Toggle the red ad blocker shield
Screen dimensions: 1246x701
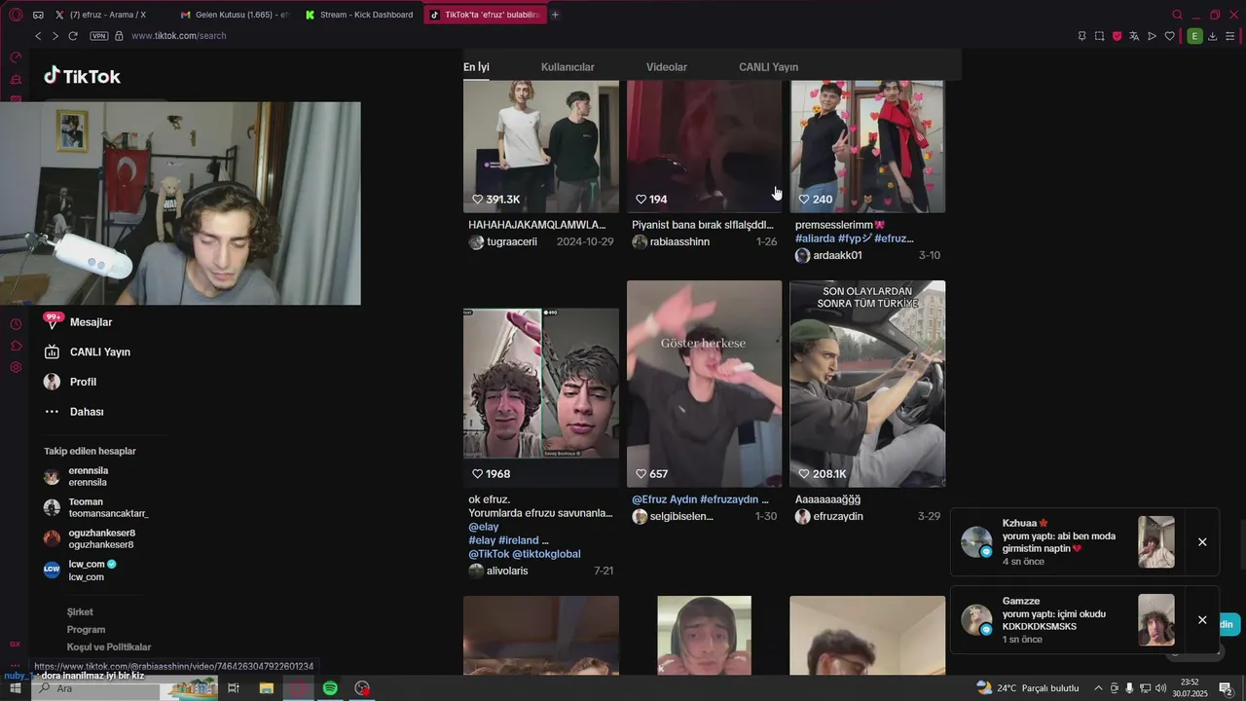coord(1117,36)
